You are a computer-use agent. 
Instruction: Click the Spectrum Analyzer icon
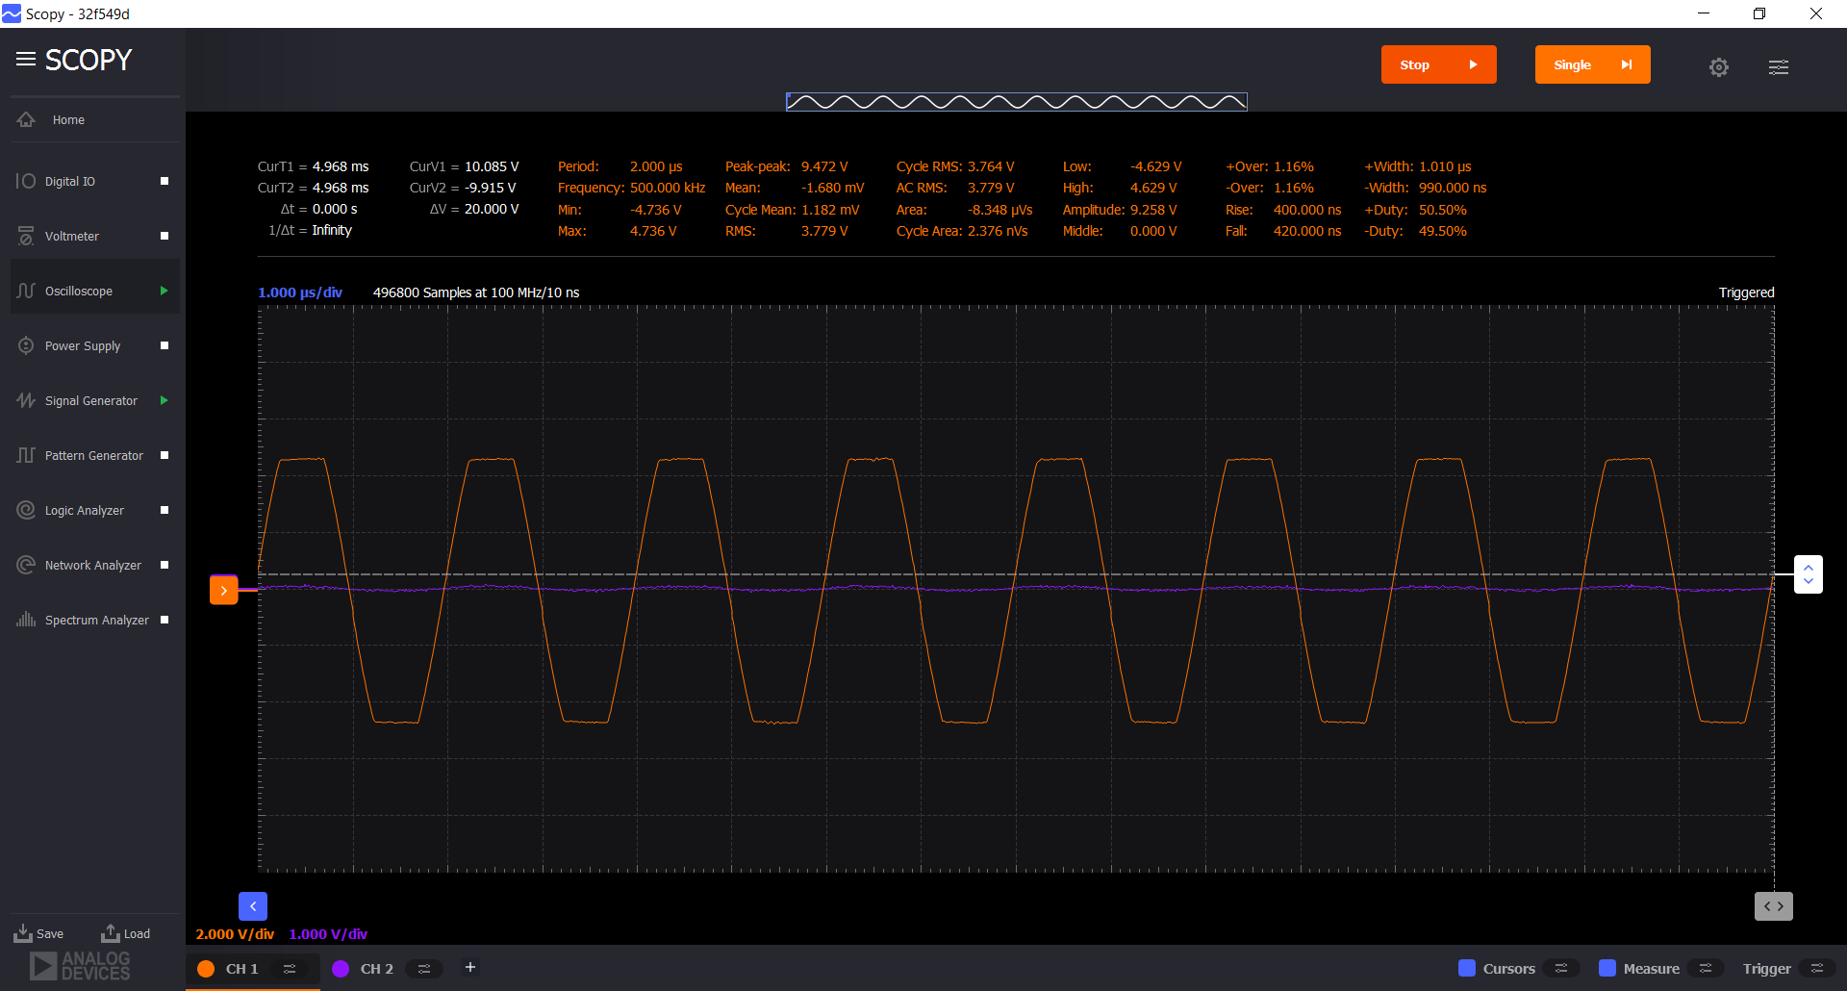click(26, 620)
